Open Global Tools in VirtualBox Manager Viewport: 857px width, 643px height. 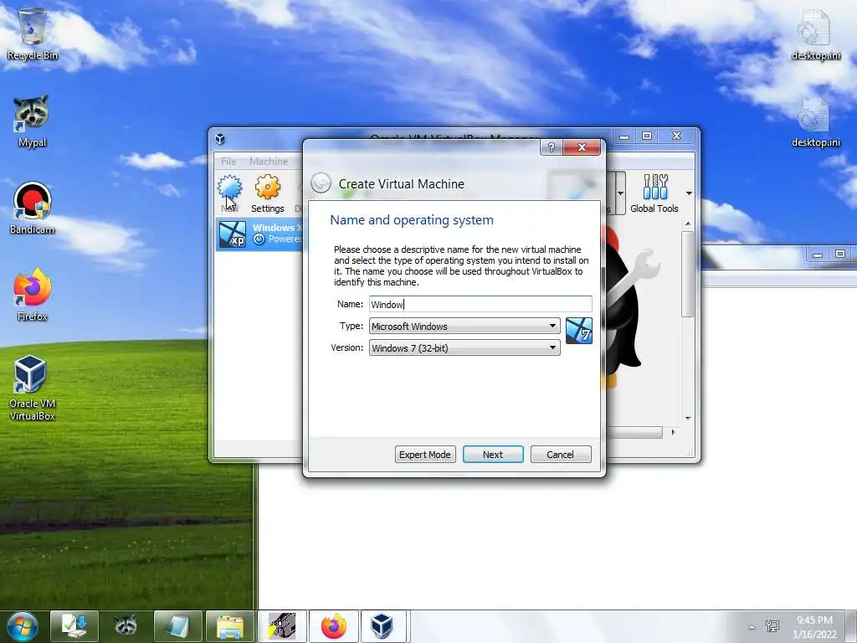[654, 193]
